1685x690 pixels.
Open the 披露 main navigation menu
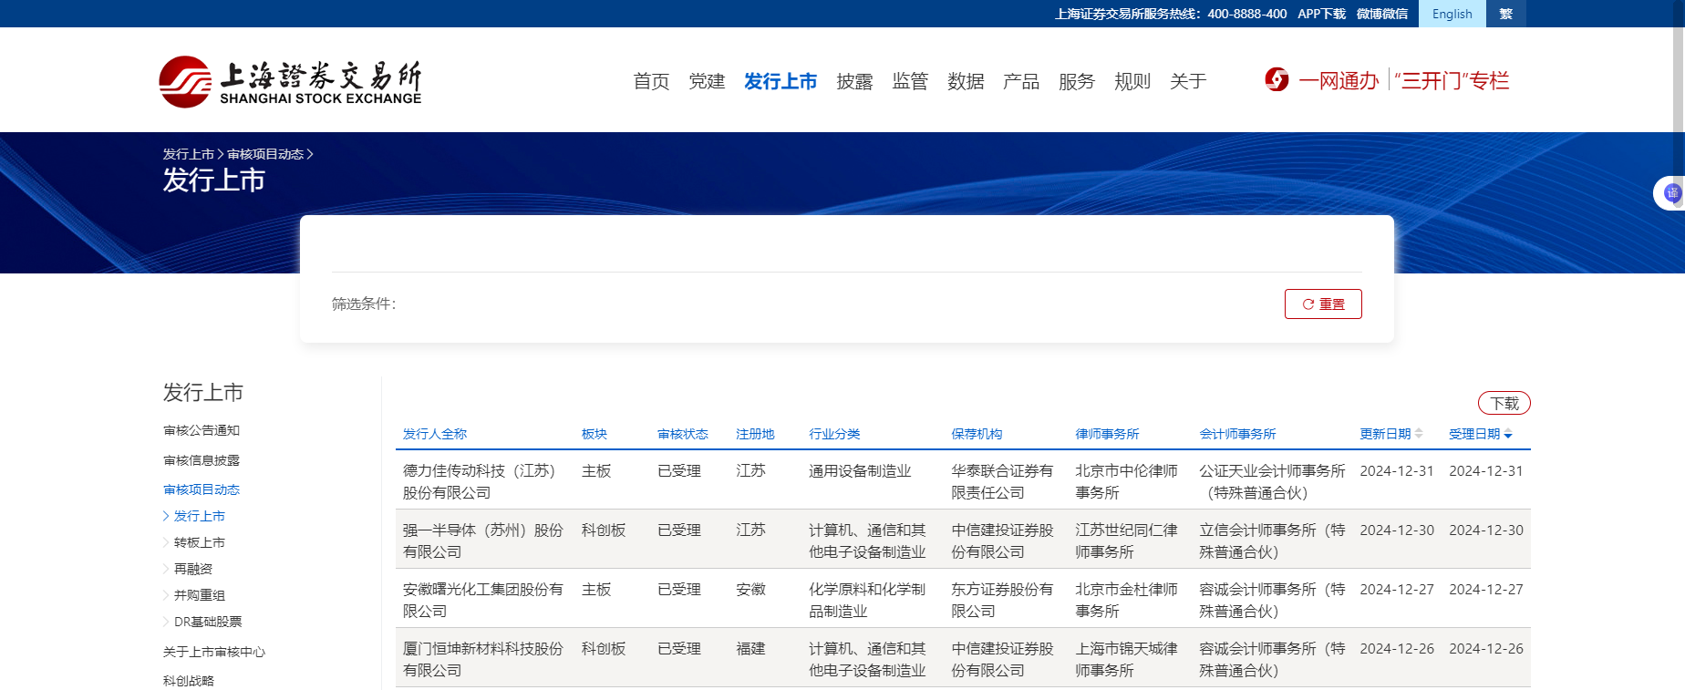(854, 82)
